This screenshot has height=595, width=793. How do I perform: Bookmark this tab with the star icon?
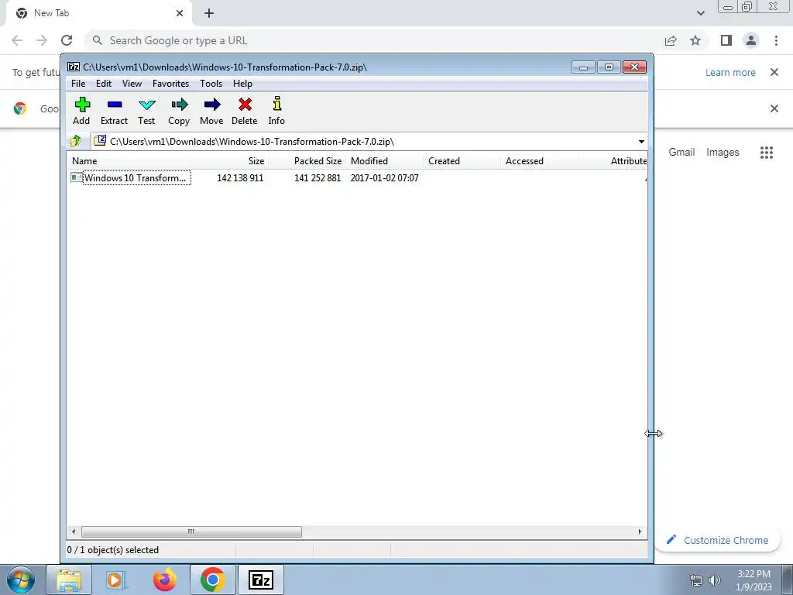click(695, 40)
